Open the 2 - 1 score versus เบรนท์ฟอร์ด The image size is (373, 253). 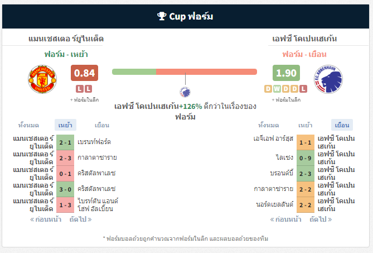point(65,142)
